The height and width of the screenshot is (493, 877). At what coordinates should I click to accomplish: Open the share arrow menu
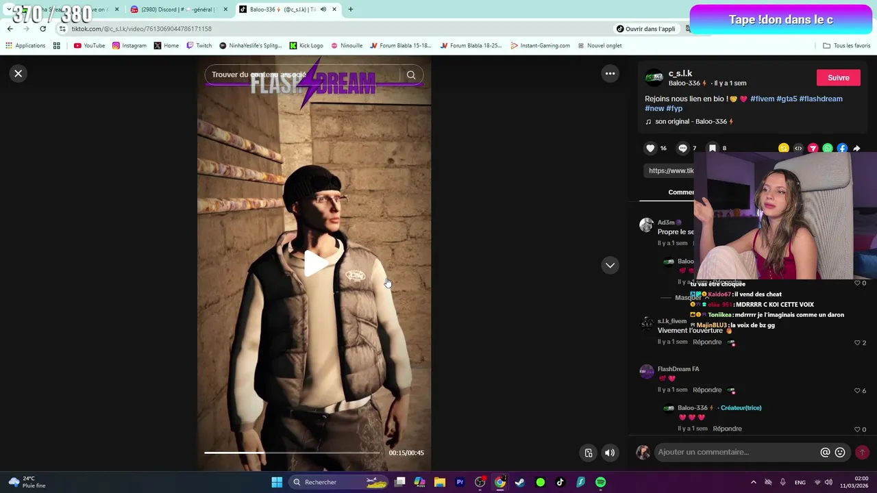pyautogui.click(x=856, y=148)
